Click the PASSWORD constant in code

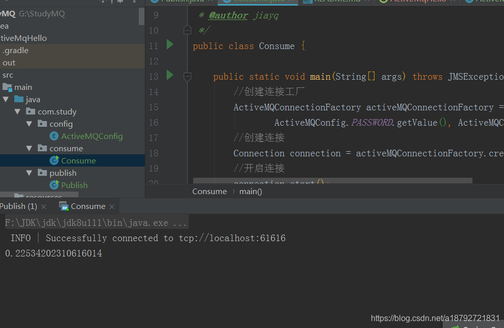pyautogui.click(x=372, y=123)
